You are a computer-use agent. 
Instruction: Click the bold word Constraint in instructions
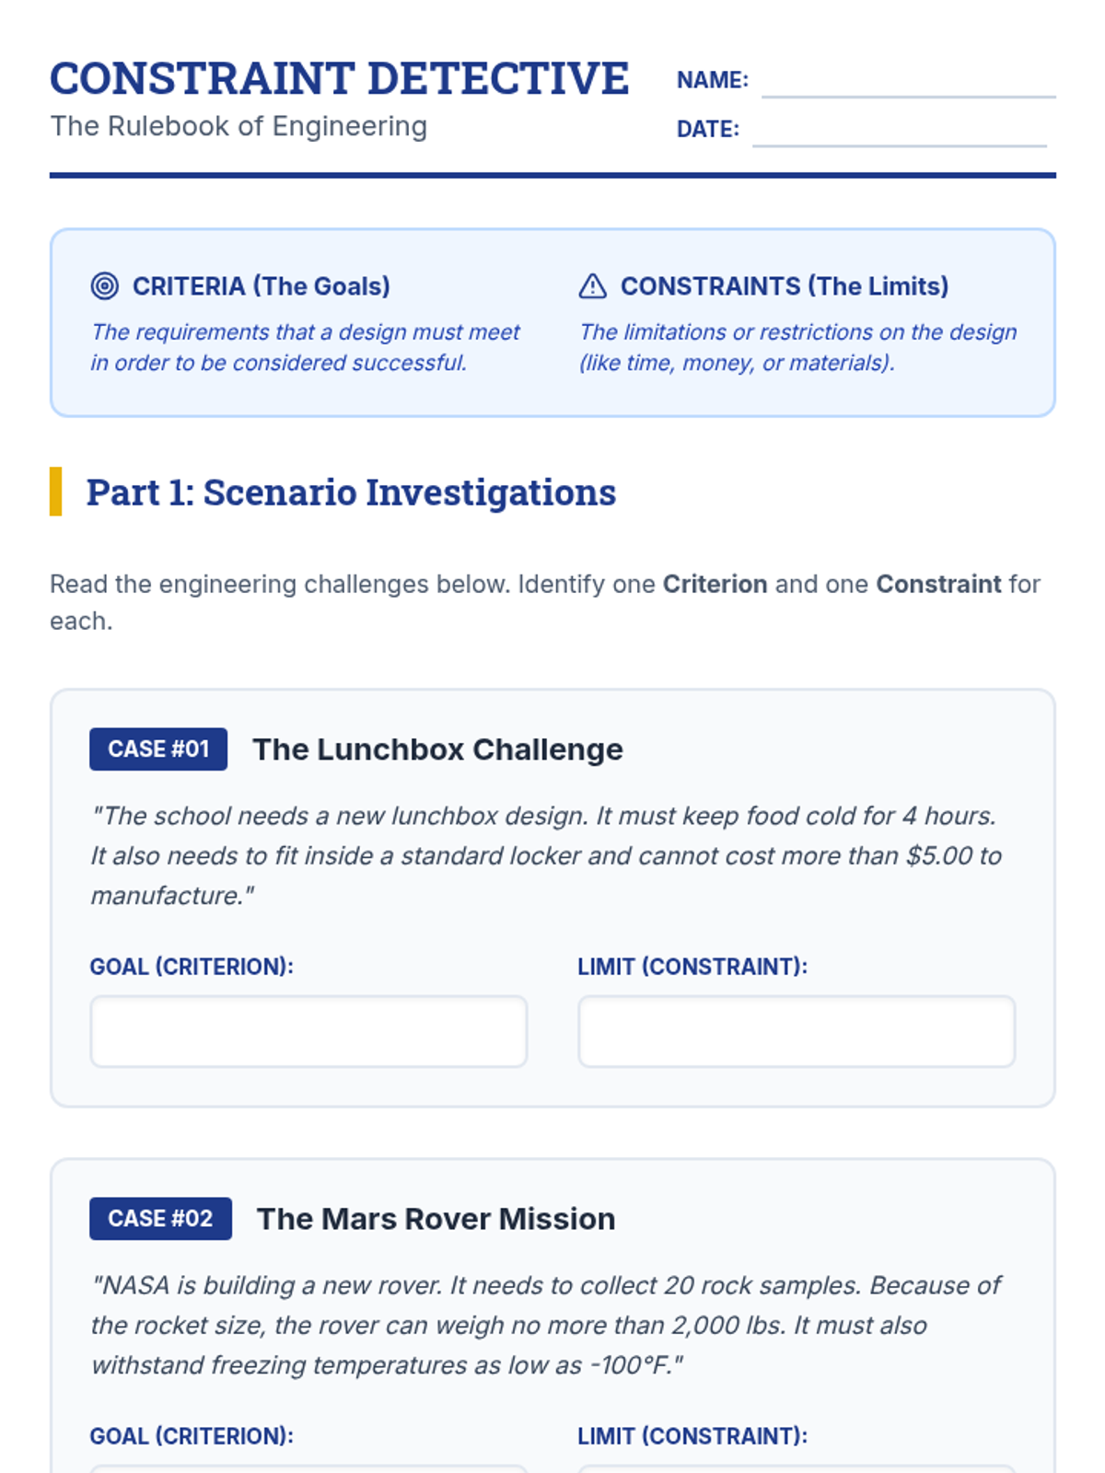pos(938,585)
